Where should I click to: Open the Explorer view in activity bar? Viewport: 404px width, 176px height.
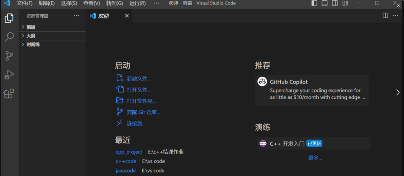9,18
